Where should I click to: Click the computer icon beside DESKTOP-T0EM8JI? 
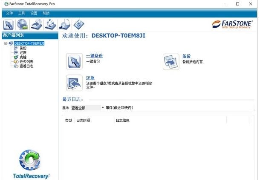11,43
